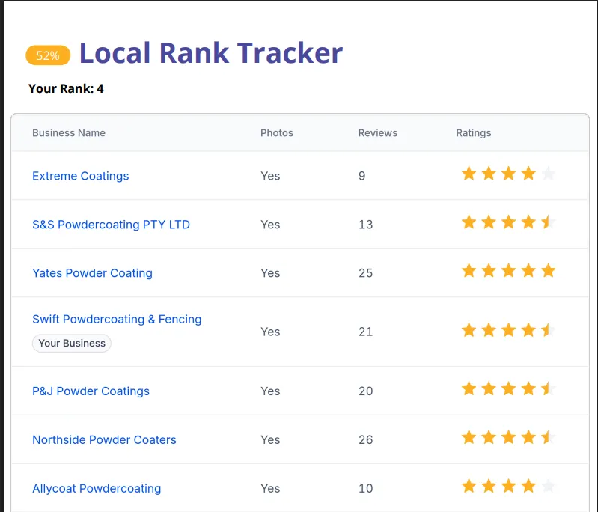Click Photos value Yes for P&J Powder Coatings
The width and height of the screenshot is (598, 512).
(270, 391)
